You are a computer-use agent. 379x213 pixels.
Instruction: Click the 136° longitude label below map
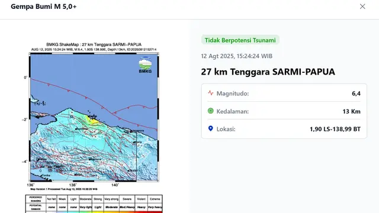click(30, 185)
